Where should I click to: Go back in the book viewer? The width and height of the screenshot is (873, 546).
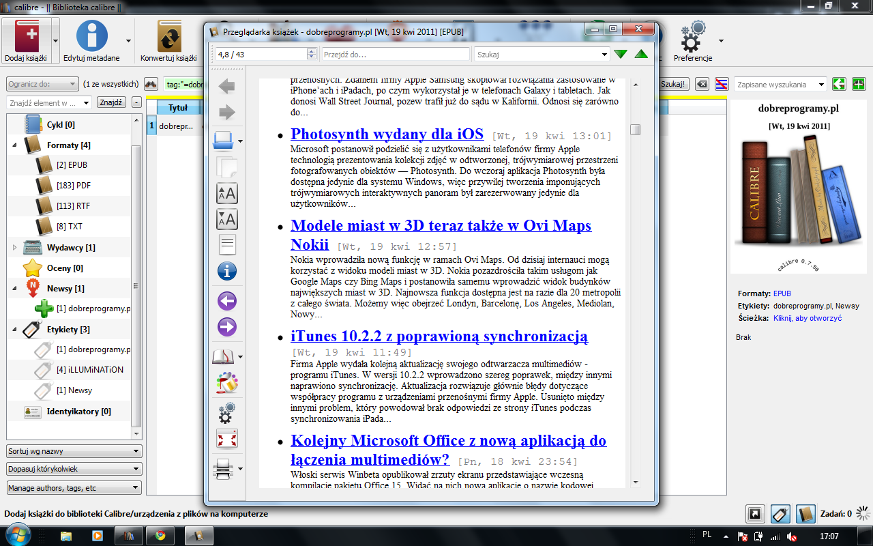[x=226, y=86]
